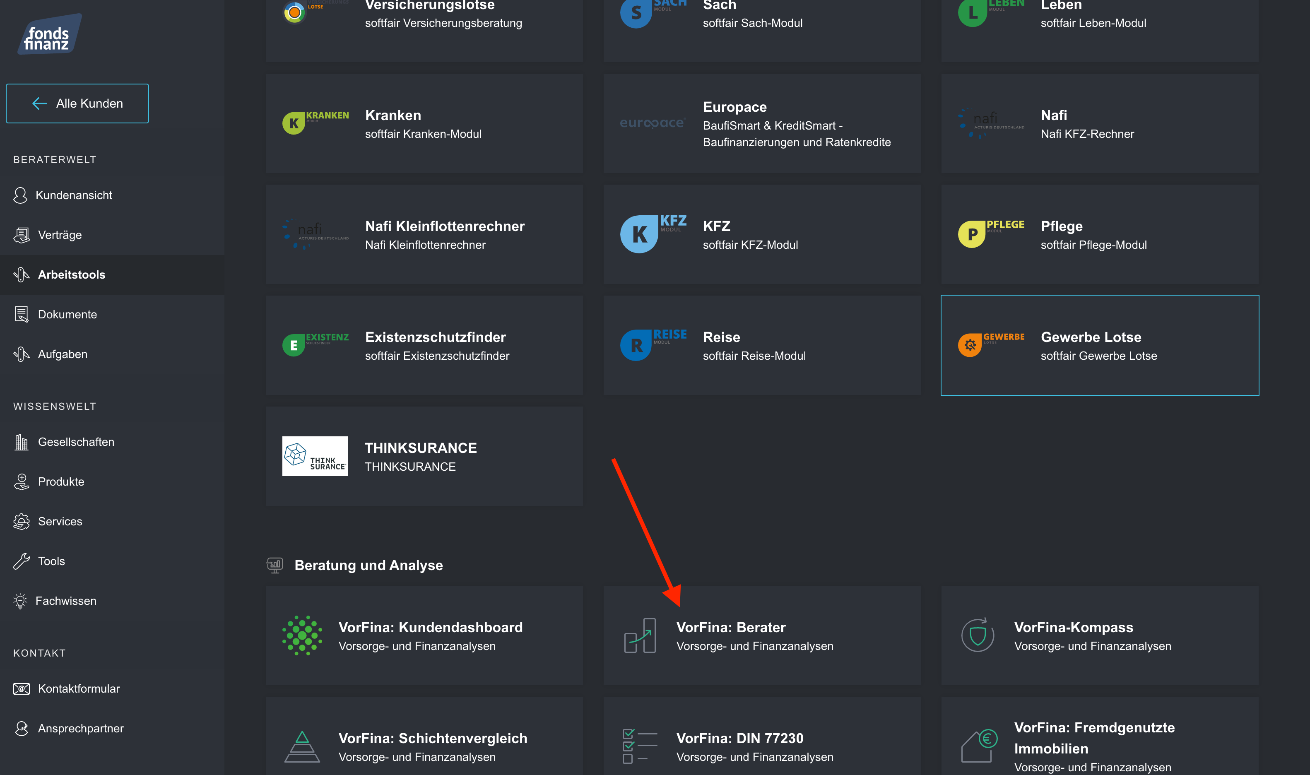Click the Fachwissen lightbulb icon
Screen dimensions: 1310x775
[20, 601]
